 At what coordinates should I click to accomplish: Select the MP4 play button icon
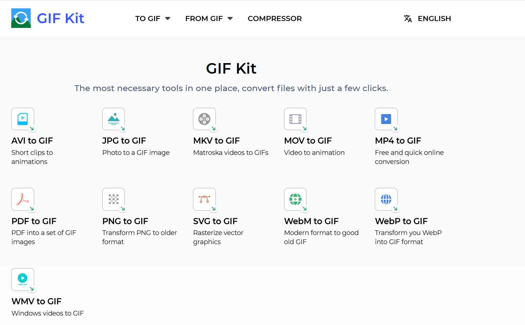pos(386,119)
